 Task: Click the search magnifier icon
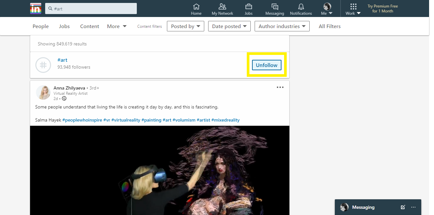click(x=50, y=9)
